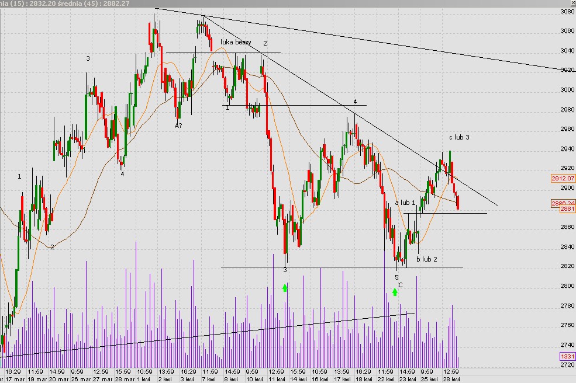Image resolution: width=576 pixels, height=383 pixels.
Task: Click the 2940 price axis label
Action: point(567,149)
